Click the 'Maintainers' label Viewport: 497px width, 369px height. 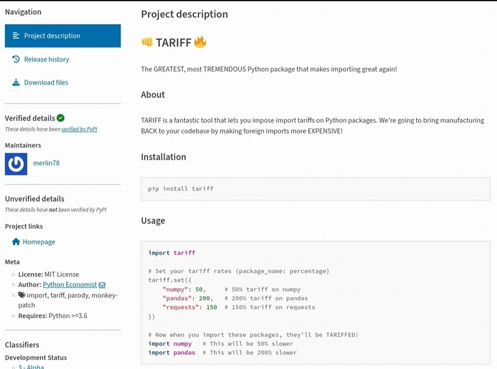point(23,145)
